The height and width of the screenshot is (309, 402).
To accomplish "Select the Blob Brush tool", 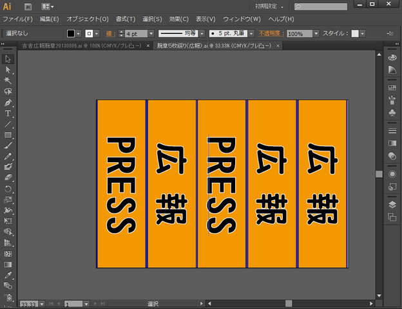I will (x=8, y=167).
